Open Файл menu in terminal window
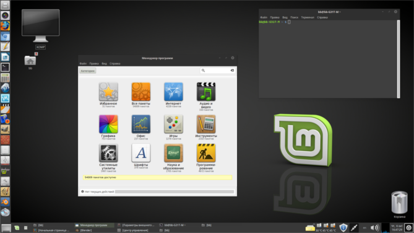414x233 pixels. click(x=264, y=17)
